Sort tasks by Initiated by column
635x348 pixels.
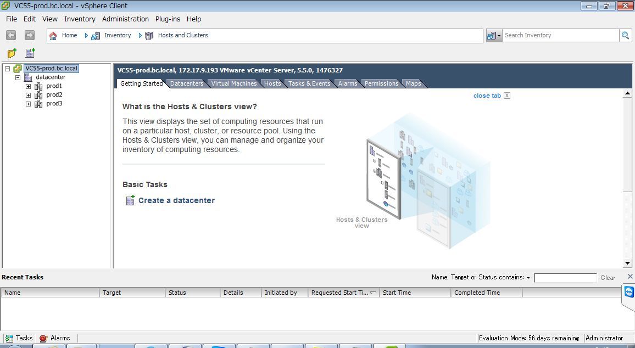tap(285, 293)
